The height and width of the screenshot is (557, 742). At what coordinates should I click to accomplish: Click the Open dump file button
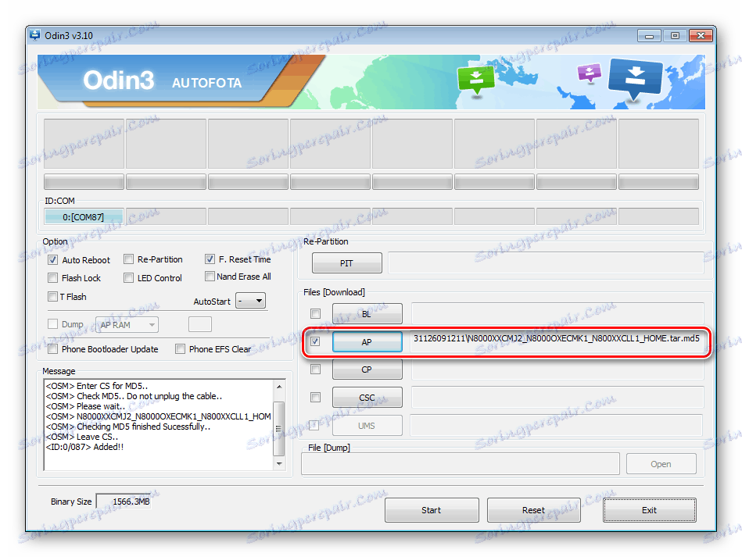pos(661,464)
